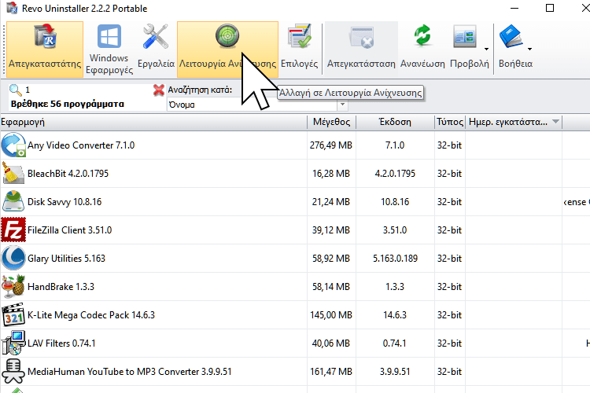The image size is (590, 393).
Task: Click the 58,92 MB size cell
Action: click(x=331, y=259)
